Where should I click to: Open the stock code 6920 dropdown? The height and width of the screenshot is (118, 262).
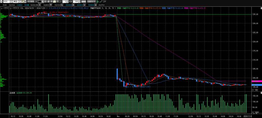pos(11,2)
